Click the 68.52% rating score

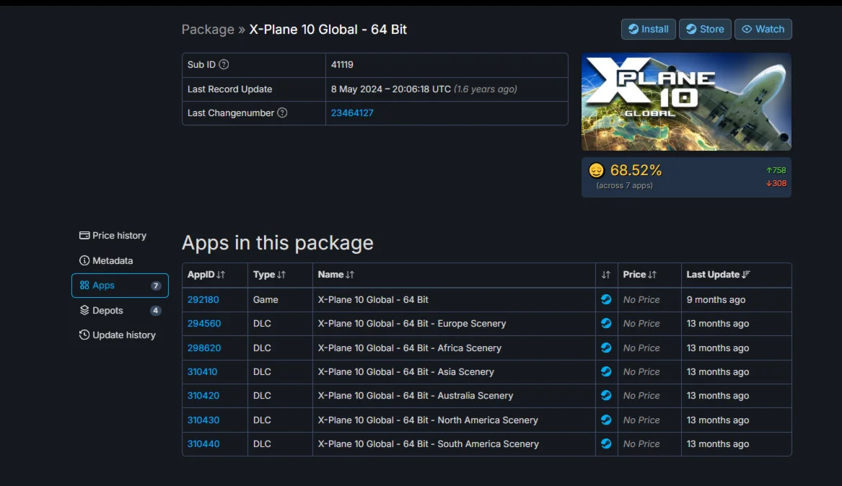coord(636,170)
